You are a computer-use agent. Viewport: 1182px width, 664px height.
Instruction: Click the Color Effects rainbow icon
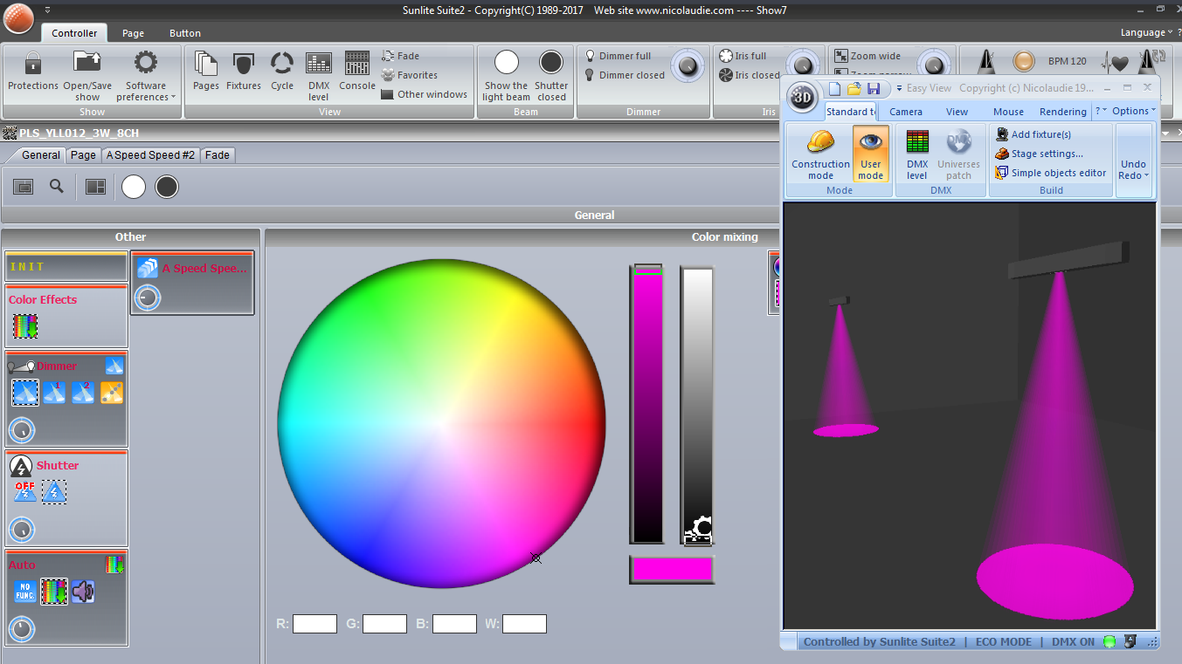(x=24, y=325)
